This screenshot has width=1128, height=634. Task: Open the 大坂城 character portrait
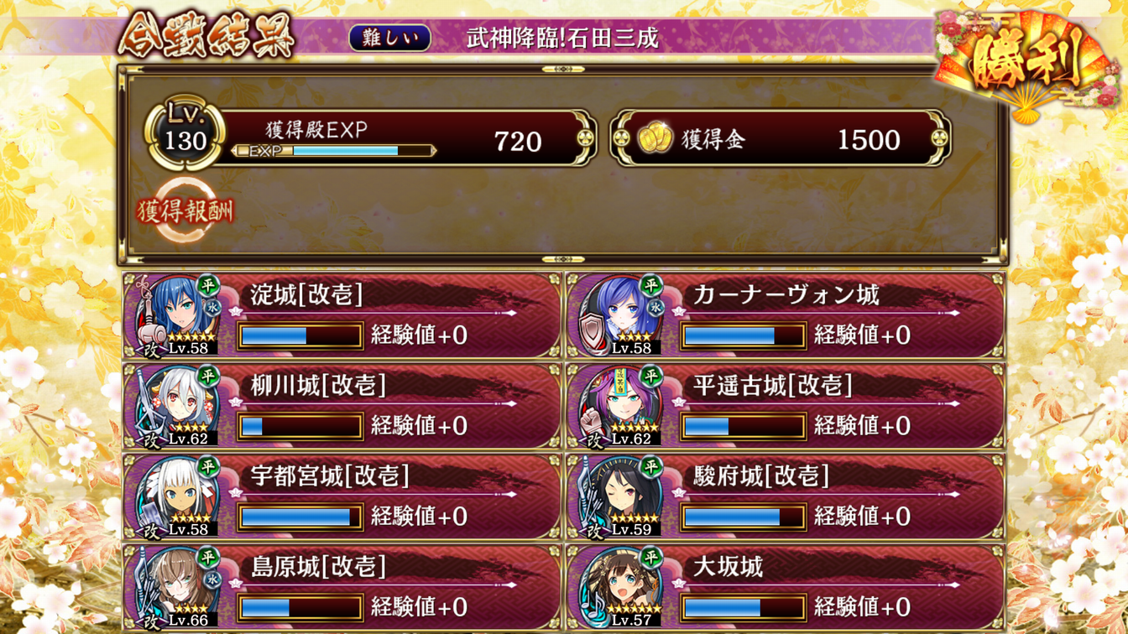tap(619, 587)
